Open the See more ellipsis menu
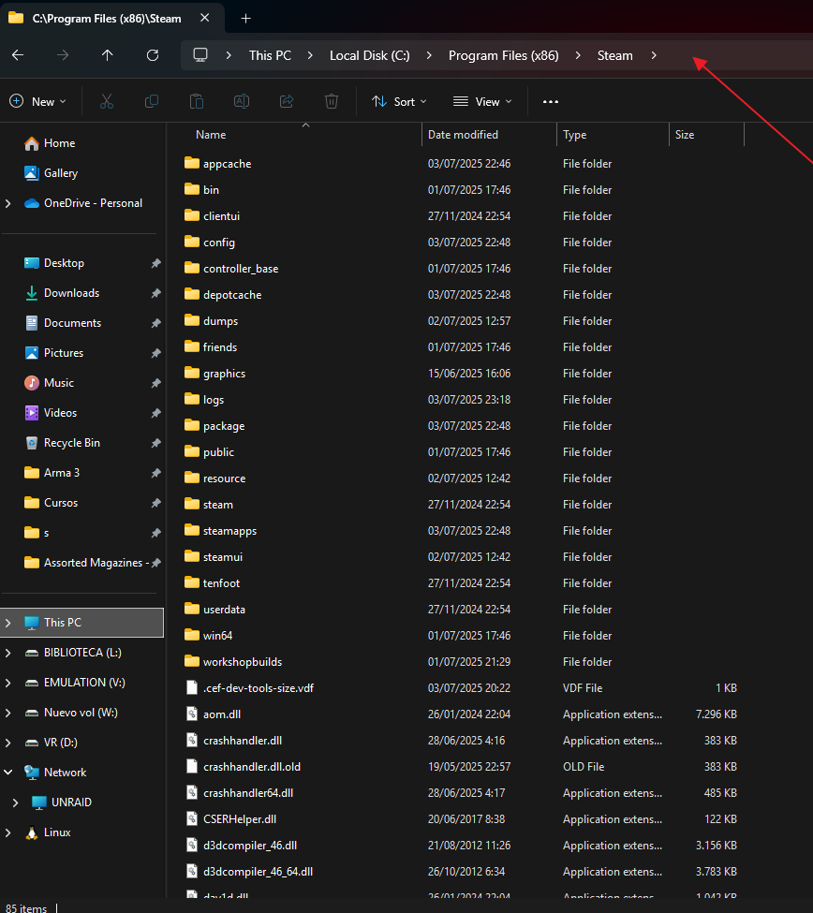813x913 pixels. 551,101
